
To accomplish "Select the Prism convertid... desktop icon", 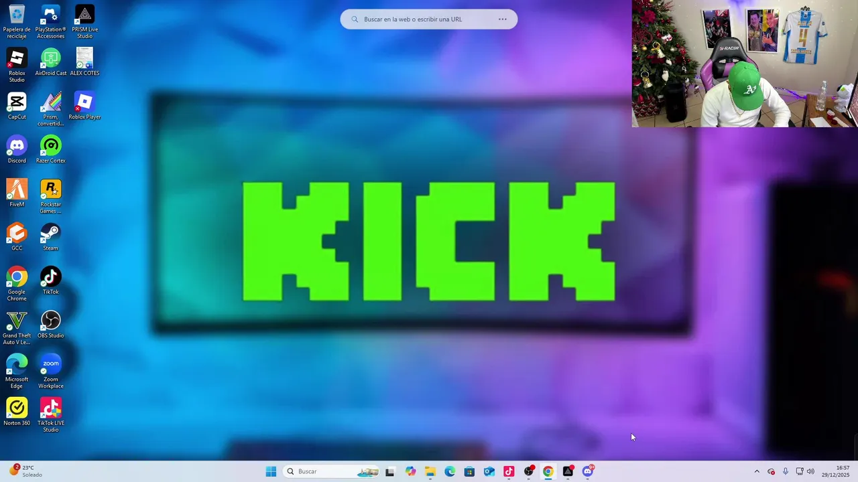I will (x=50, y=109).
